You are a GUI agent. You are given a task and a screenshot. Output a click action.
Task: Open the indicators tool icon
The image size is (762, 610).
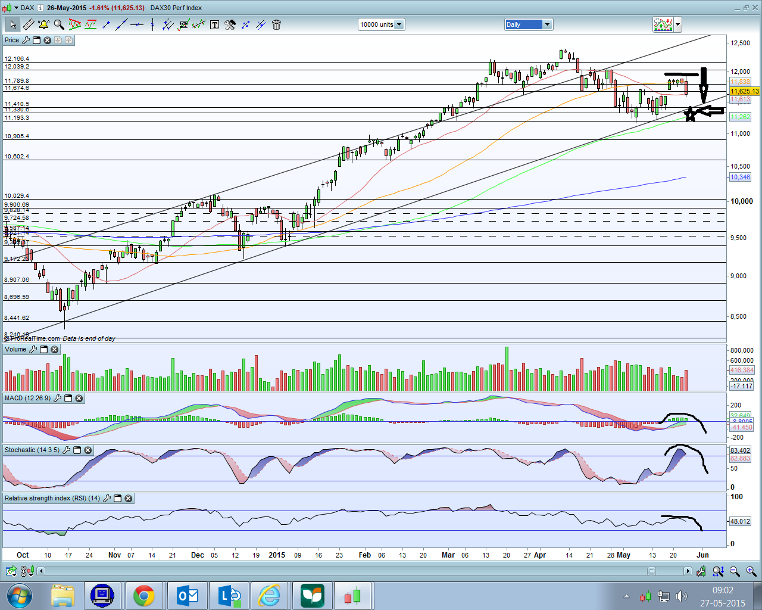[90, 24]
